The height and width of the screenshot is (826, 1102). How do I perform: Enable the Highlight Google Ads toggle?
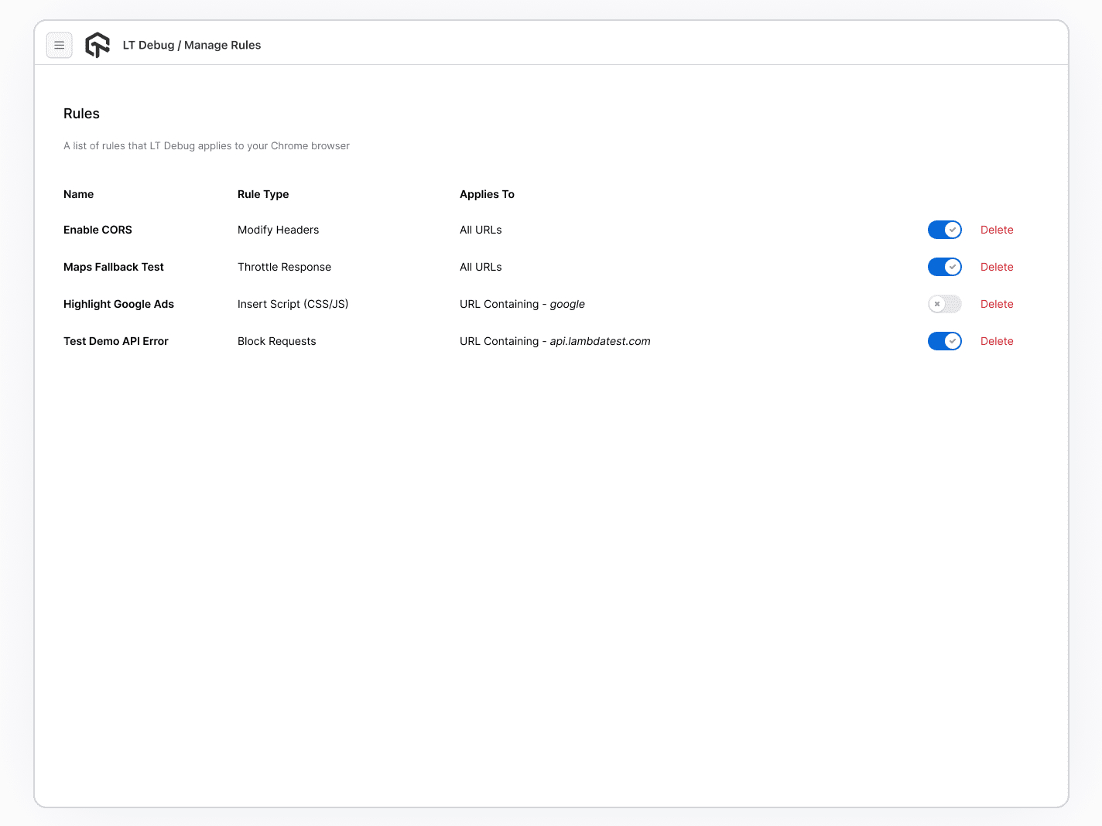point(944,304)
